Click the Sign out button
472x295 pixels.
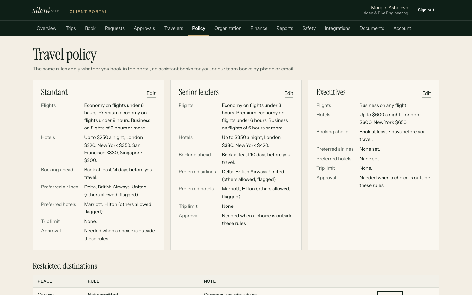click(x=426, y=10)
